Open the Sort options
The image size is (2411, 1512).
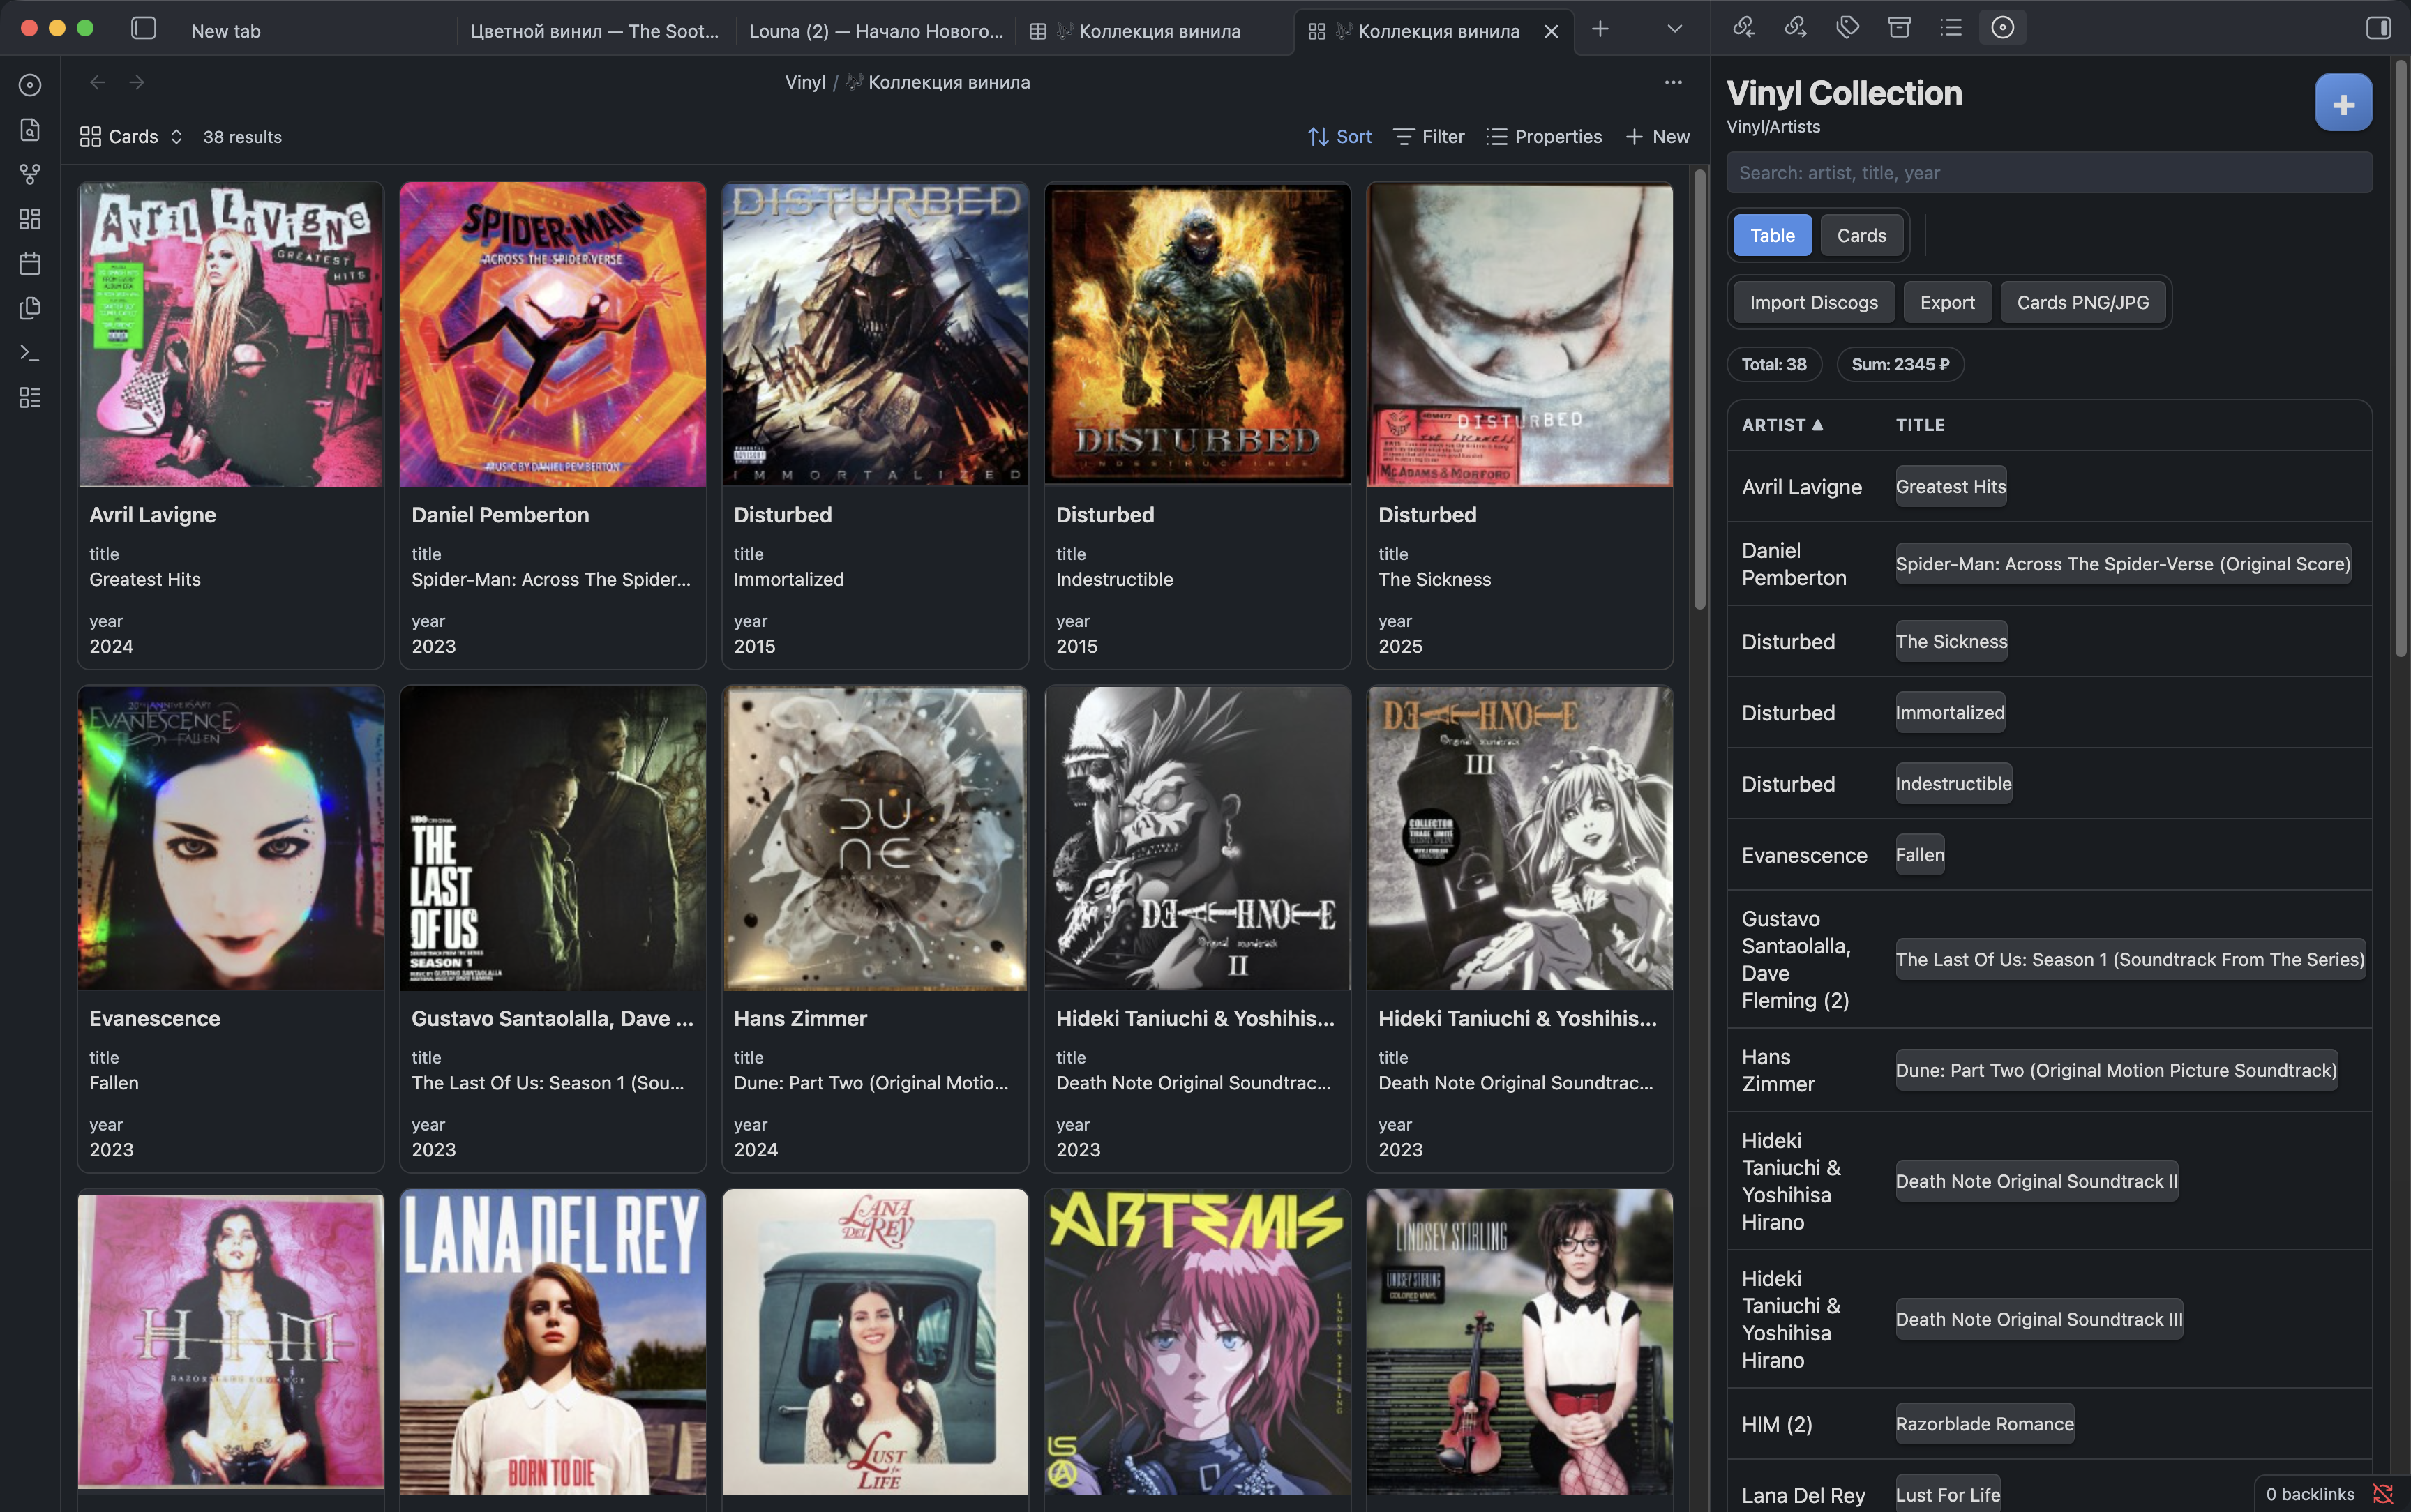point(1339,137)
